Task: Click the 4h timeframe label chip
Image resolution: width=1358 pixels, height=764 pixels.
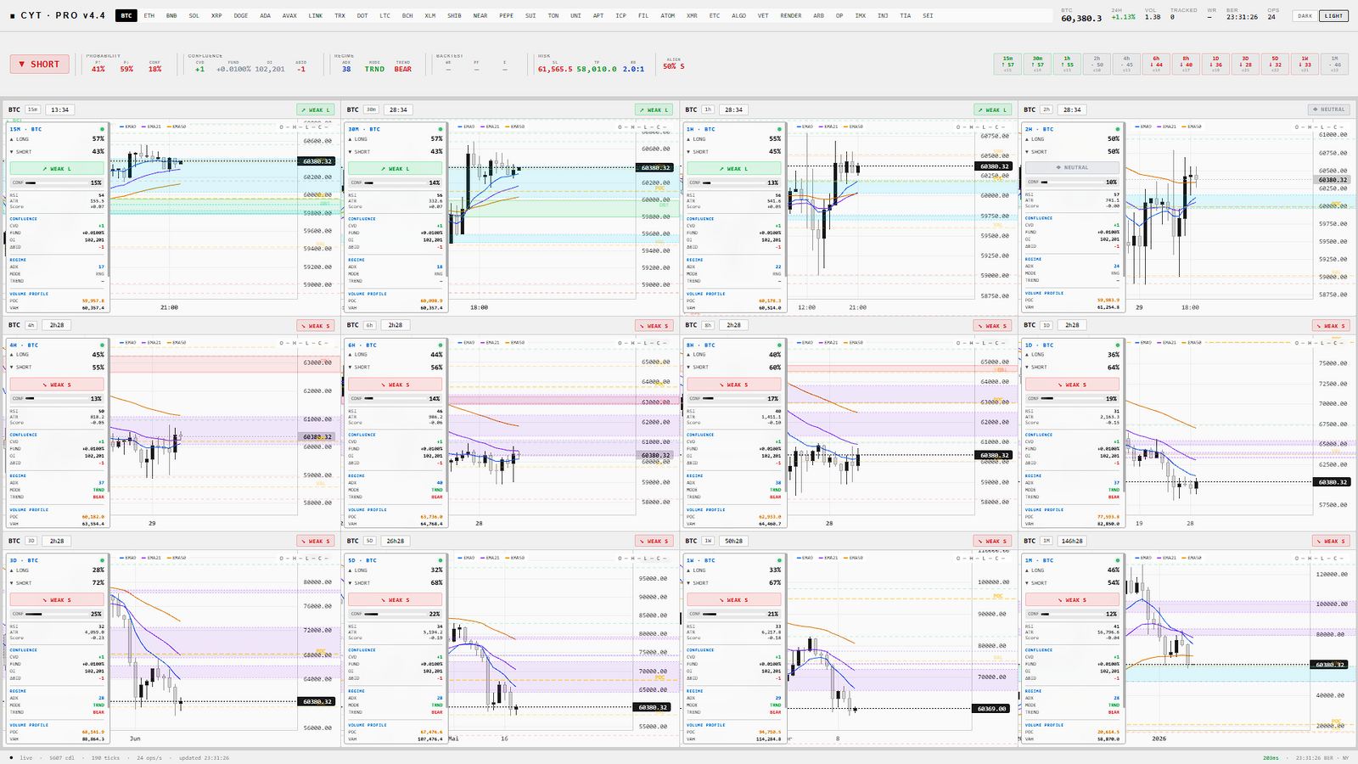Action: point(31,325)
